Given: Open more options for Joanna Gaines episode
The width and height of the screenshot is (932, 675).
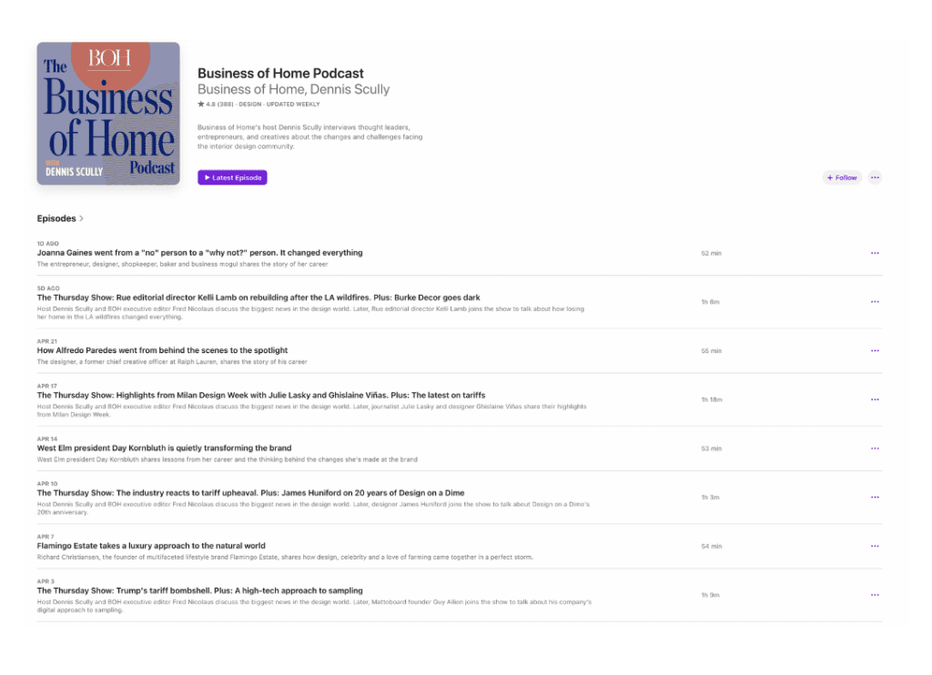Looking at the screenshot, I should (x=875, y=253).
